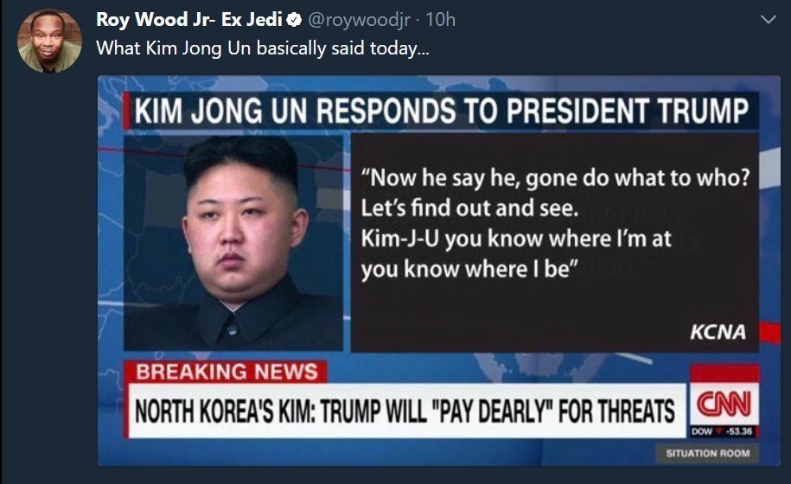Click the KCNA source credit
791x484 pixels.
click(718, 332)
